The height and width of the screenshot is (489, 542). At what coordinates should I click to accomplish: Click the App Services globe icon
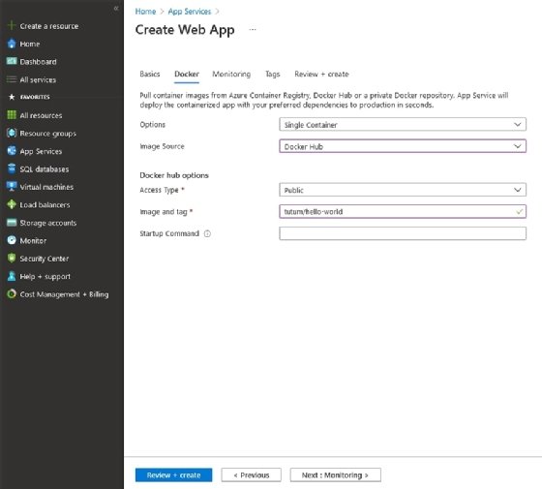(x=12, y=151)
